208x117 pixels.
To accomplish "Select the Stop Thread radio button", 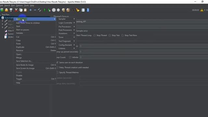I will click(94, 35).
